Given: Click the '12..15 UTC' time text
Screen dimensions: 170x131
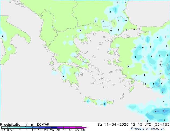Looking at the screenshot, I should (x=141, y=125).
